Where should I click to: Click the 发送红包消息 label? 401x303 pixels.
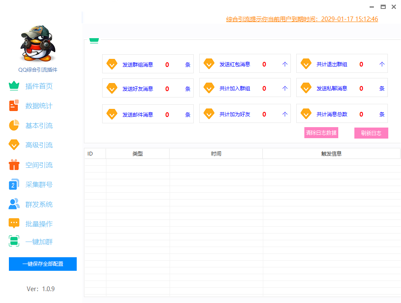click(x=235, y=64)
